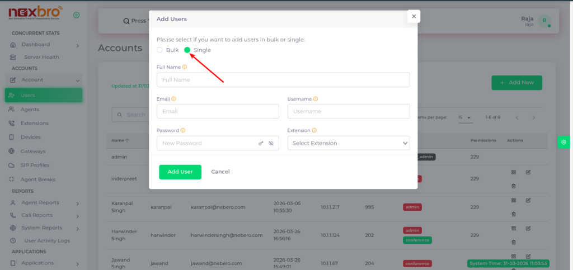Click the Add User button

click(180, 172)
